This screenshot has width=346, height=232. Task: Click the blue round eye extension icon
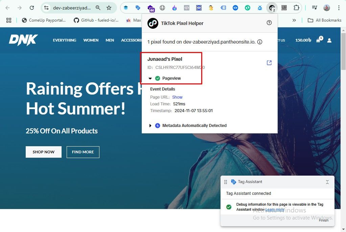(235, 8)
